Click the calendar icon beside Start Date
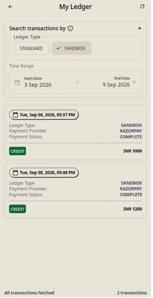Image resolution: width=153 pixels, height=298 pixels. point(17,82)
